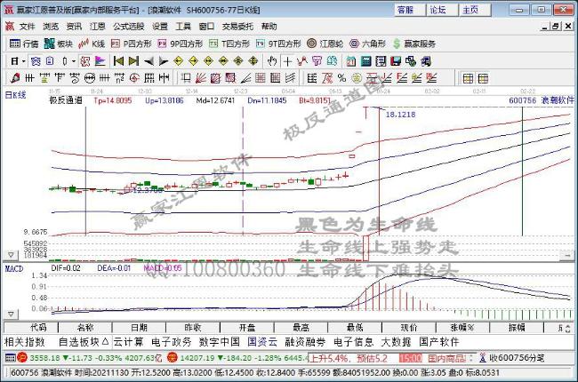Open the 公式选股 menu
The width and height of the screenshot is (578, 382).
coord(128,27)
